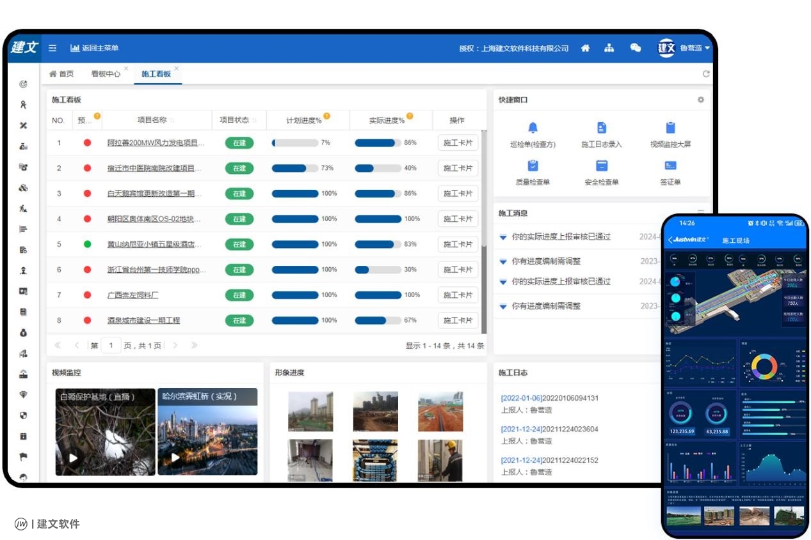Open the 质量检查单 icon

533,166
